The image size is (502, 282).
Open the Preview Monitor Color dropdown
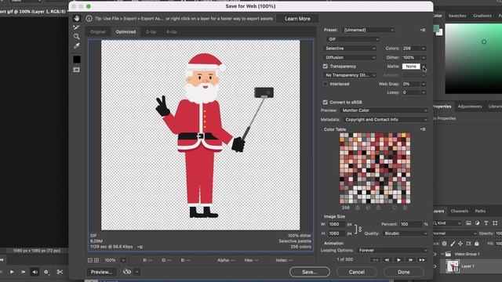coord(384,110)
